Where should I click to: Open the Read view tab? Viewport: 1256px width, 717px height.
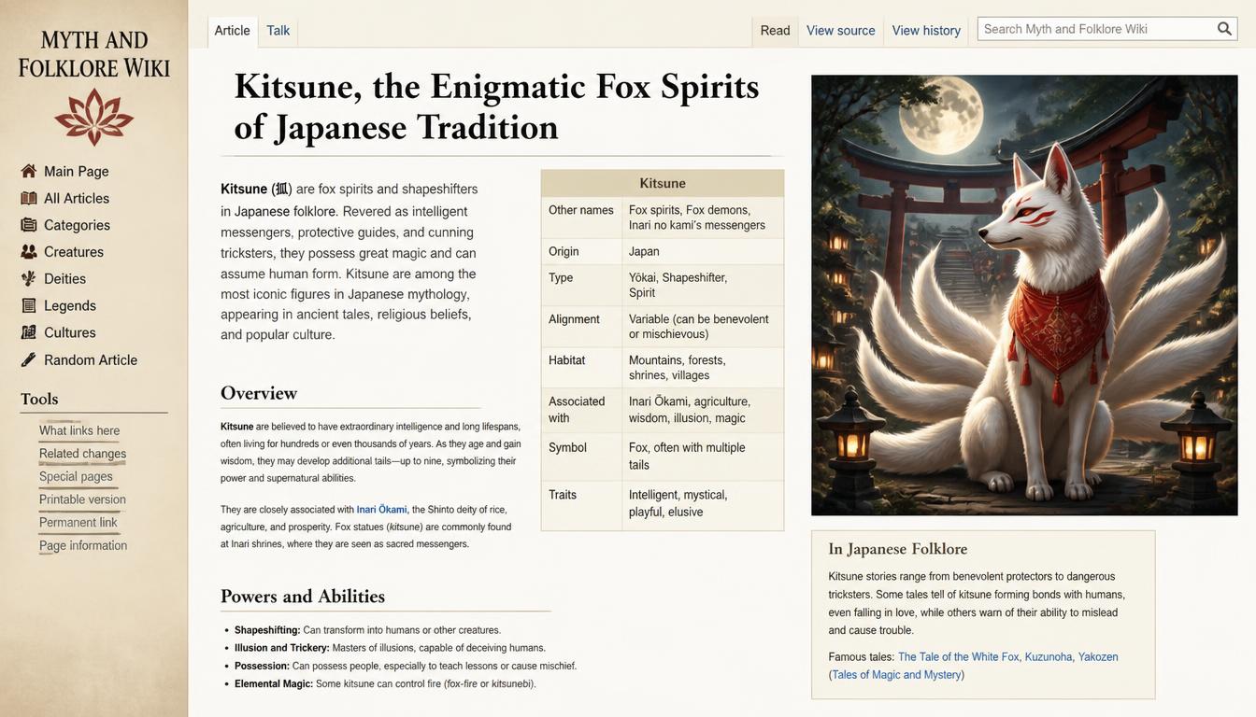click(776, 31)
